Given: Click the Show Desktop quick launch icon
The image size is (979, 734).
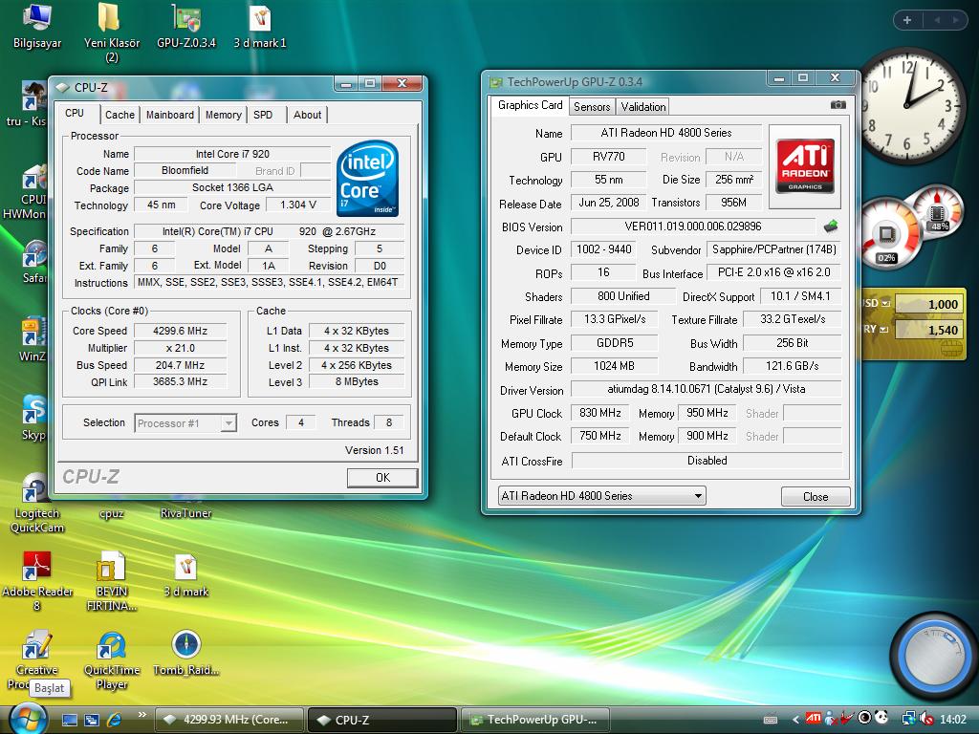Looking at the screenshot, I should click(x=70, y=720).
